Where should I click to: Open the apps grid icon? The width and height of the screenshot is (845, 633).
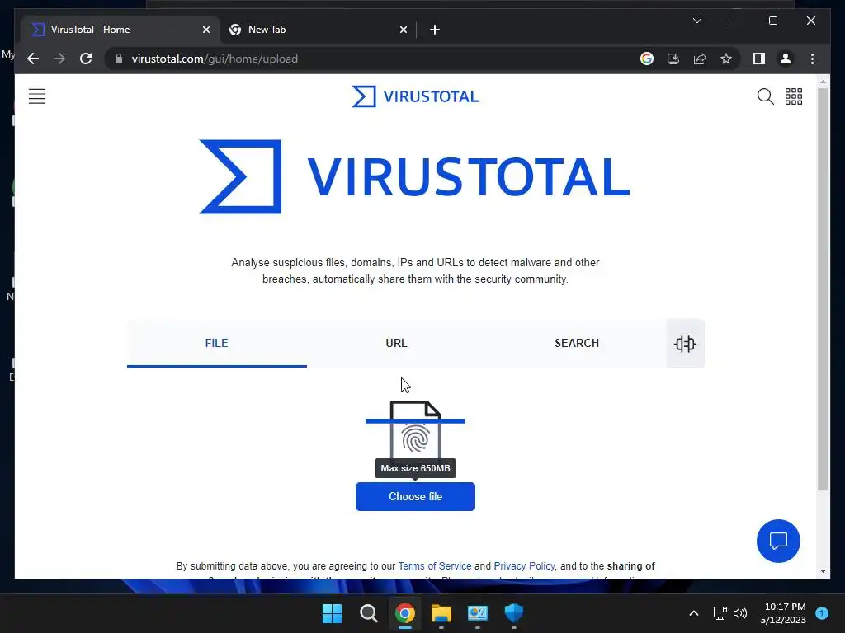(x=793, y=96)
